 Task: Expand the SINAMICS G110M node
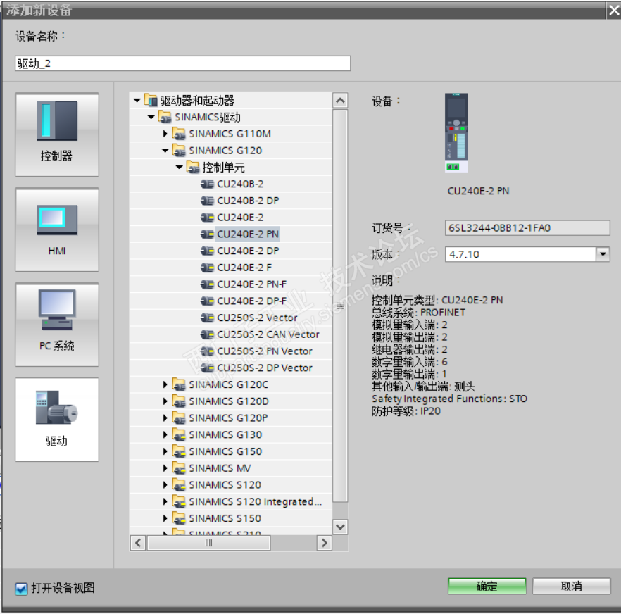[165, 134]
